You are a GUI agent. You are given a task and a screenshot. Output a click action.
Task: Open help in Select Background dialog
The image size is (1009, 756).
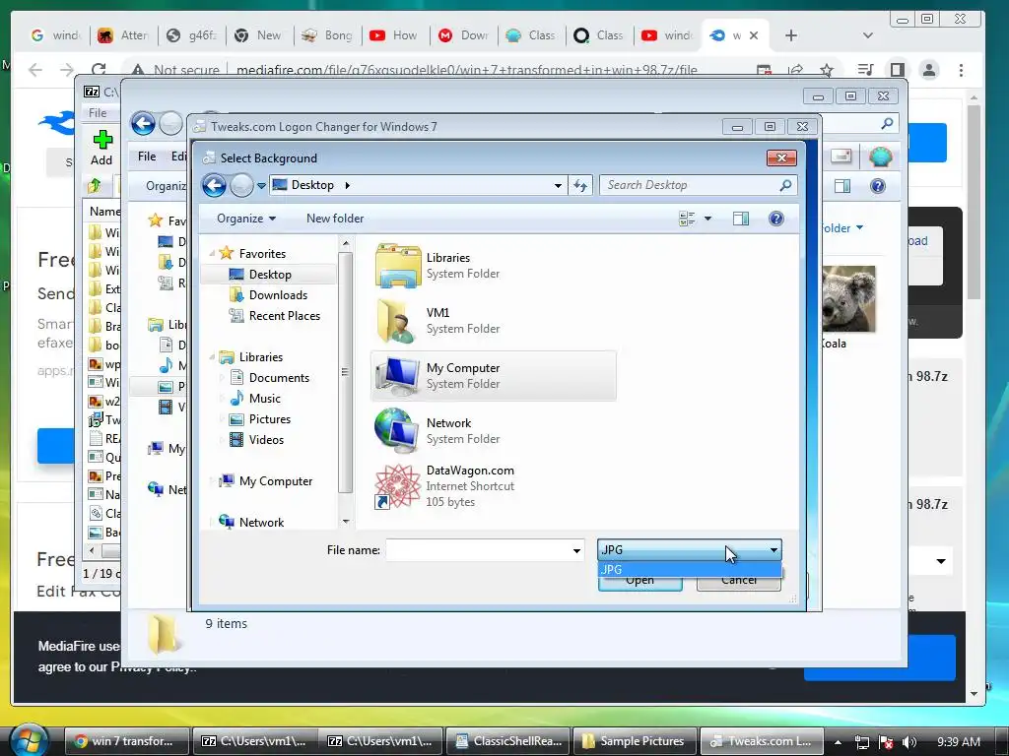pyautogui.click(x=776, y=219)
